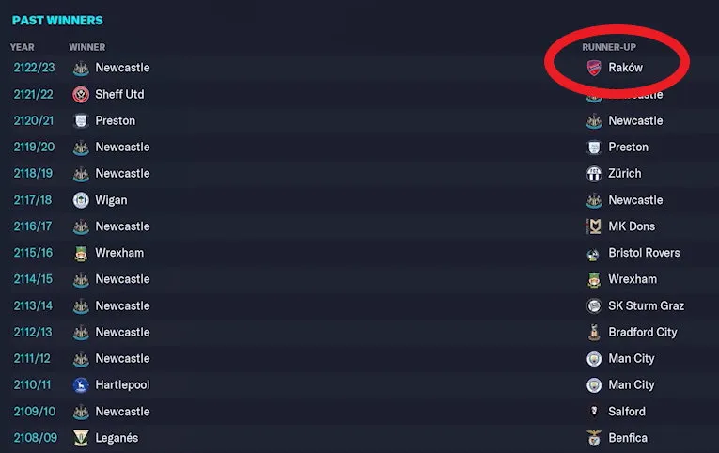Click the Hartlepool club crest
Screen dimensions: 719x453
click(81, 384)
